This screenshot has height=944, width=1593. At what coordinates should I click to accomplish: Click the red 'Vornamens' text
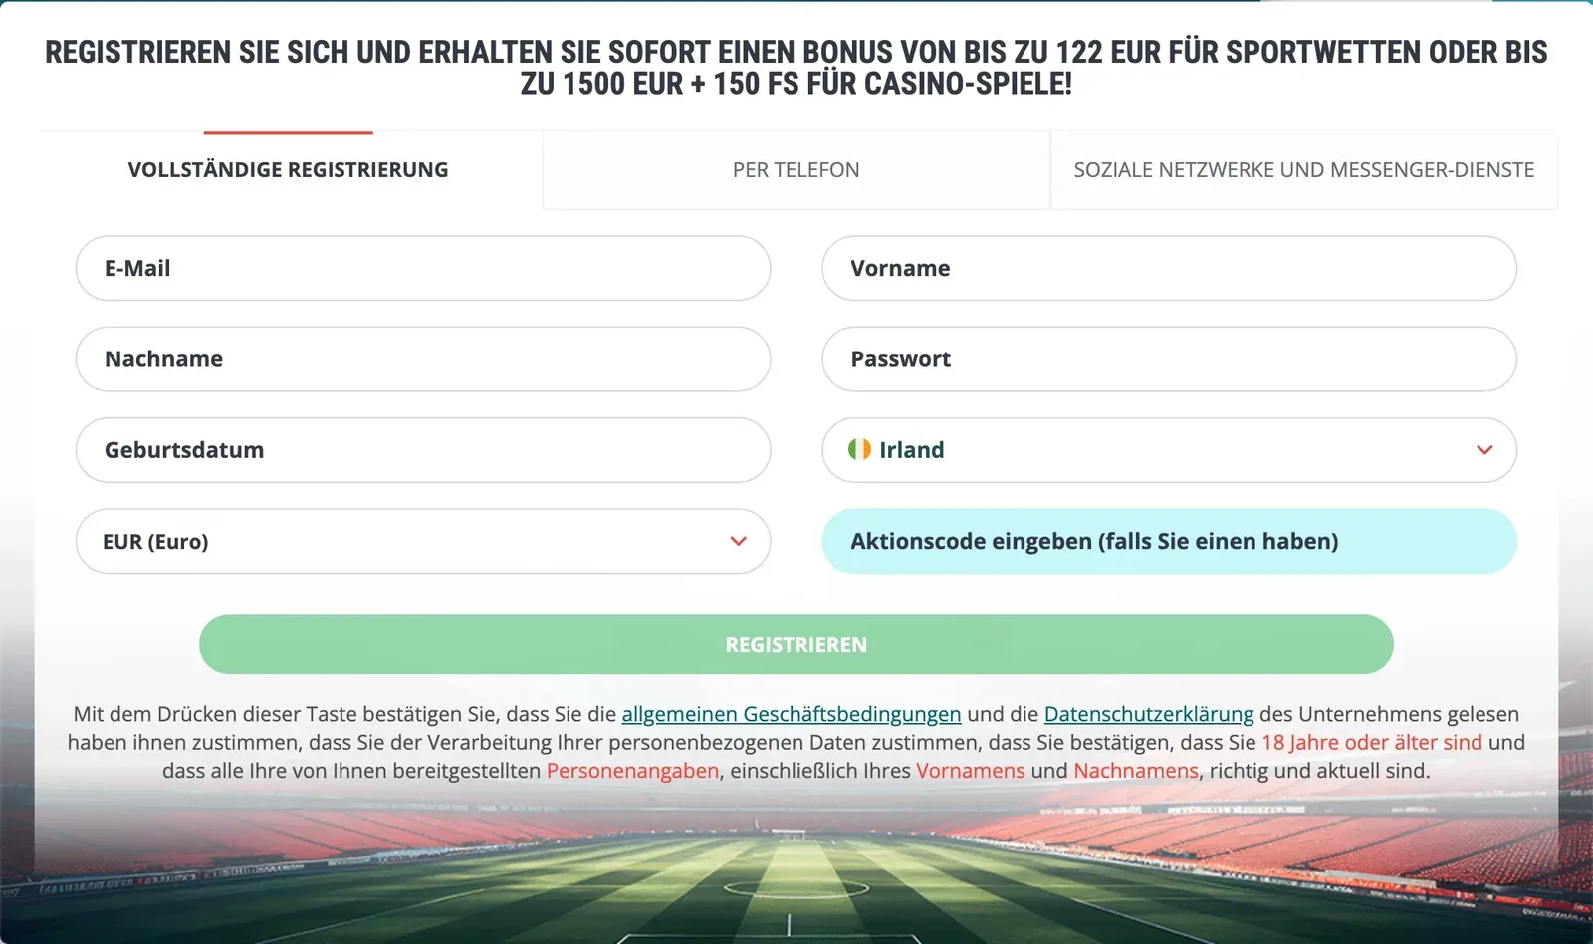tap(971, 771)
